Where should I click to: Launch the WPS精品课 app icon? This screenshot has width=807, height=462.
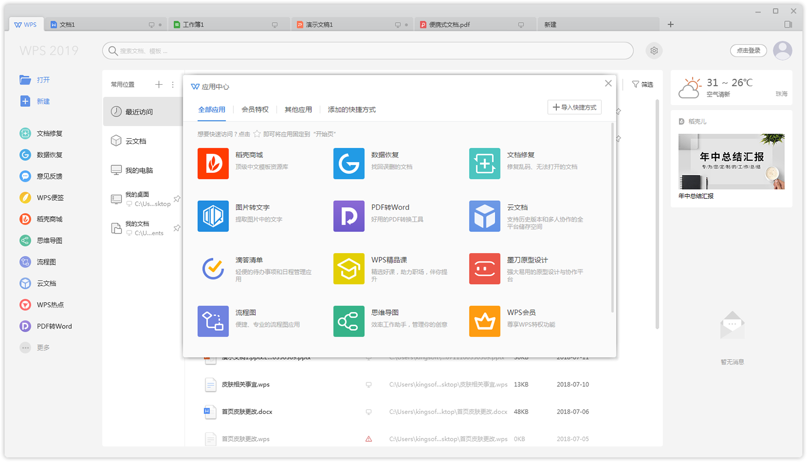(349, 268)
